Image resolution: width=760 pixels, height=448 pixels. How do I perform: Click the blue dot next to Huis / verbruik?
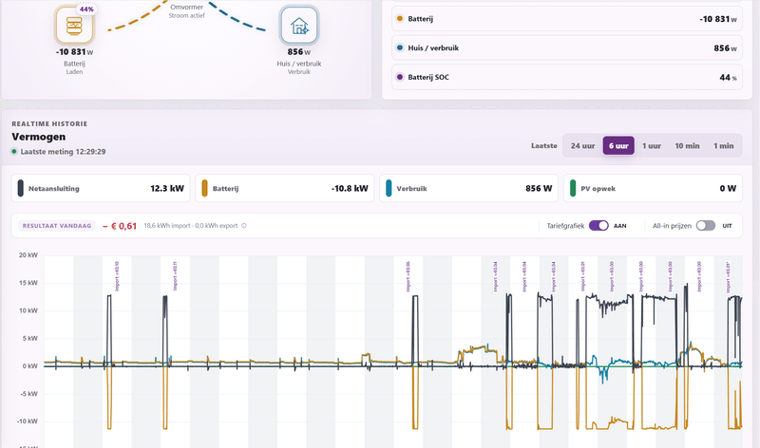point(400,48)
